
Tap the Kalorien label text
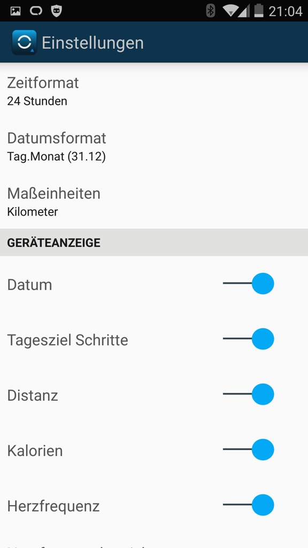click(x=35, y=451)
